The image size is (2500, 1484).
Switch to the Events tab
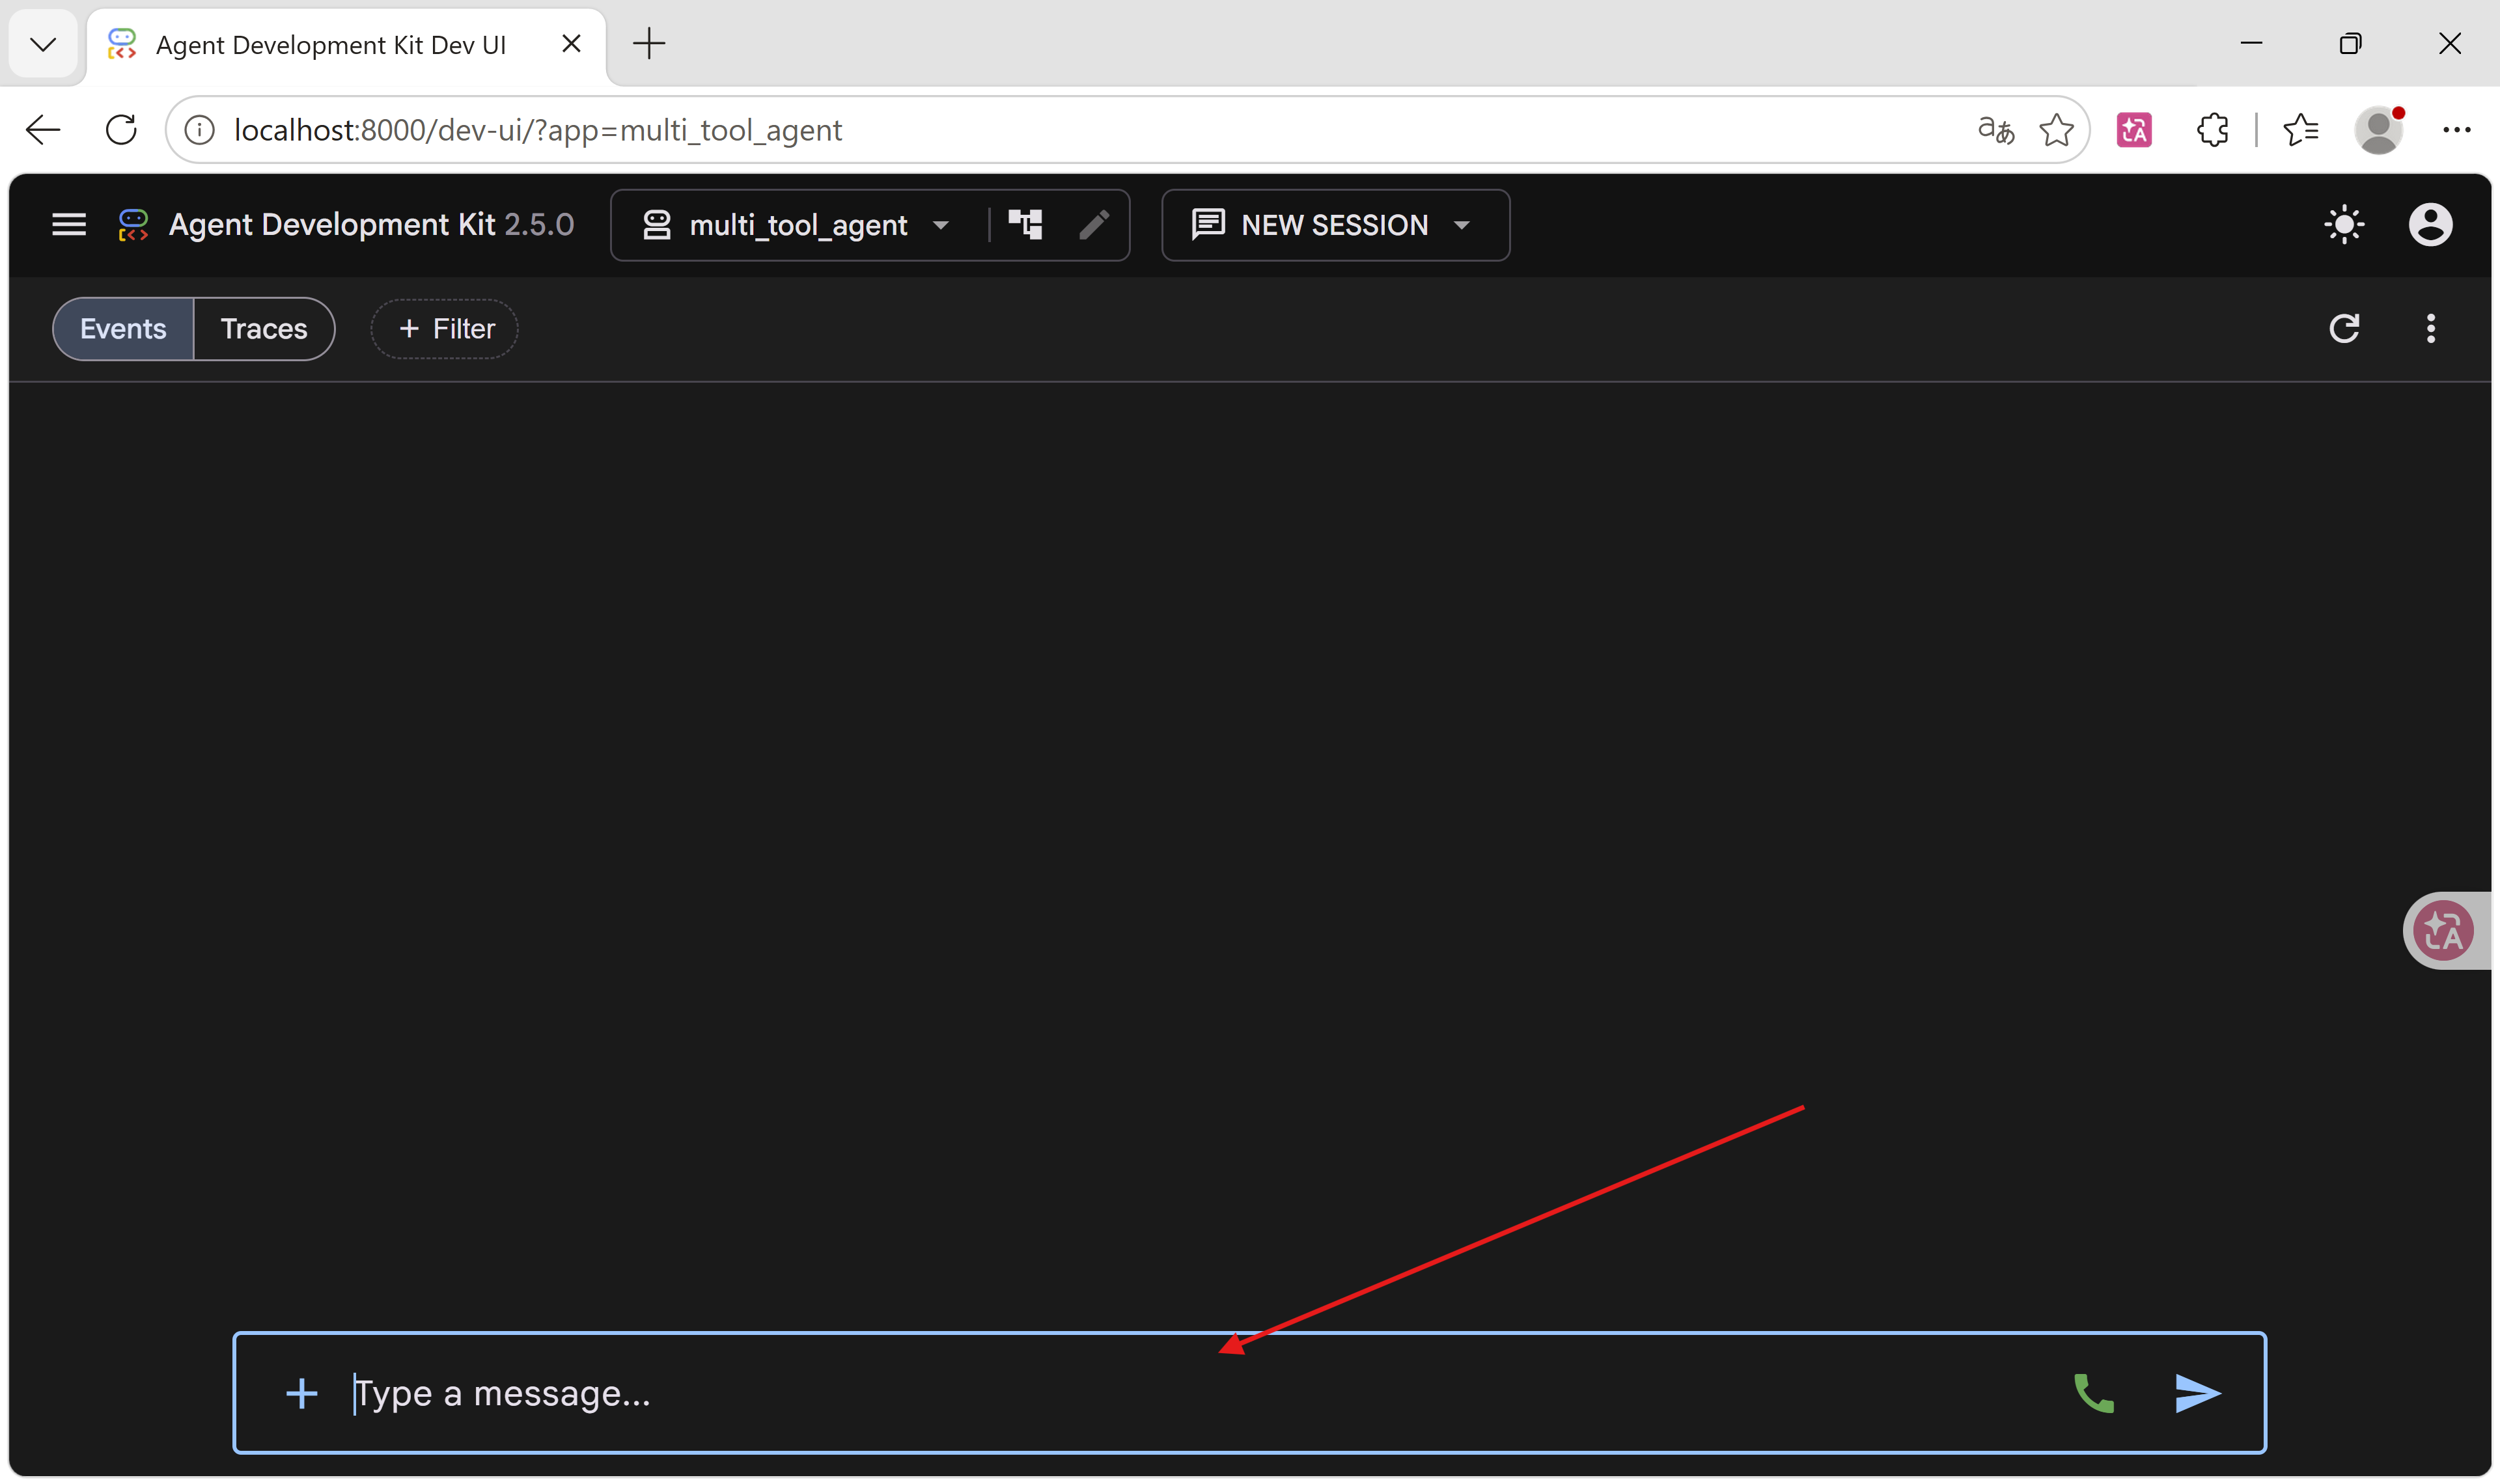[x=123, y=329]
